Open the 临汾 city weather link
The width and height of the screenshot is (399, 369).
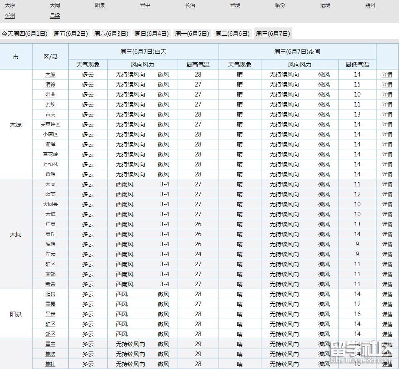point(280,6)
